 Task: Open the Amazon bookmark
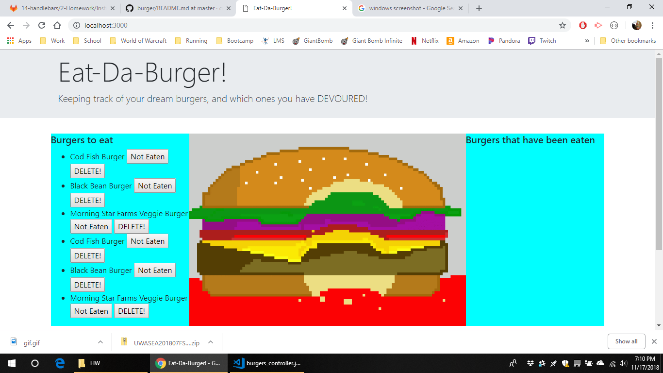coord(463,41)
